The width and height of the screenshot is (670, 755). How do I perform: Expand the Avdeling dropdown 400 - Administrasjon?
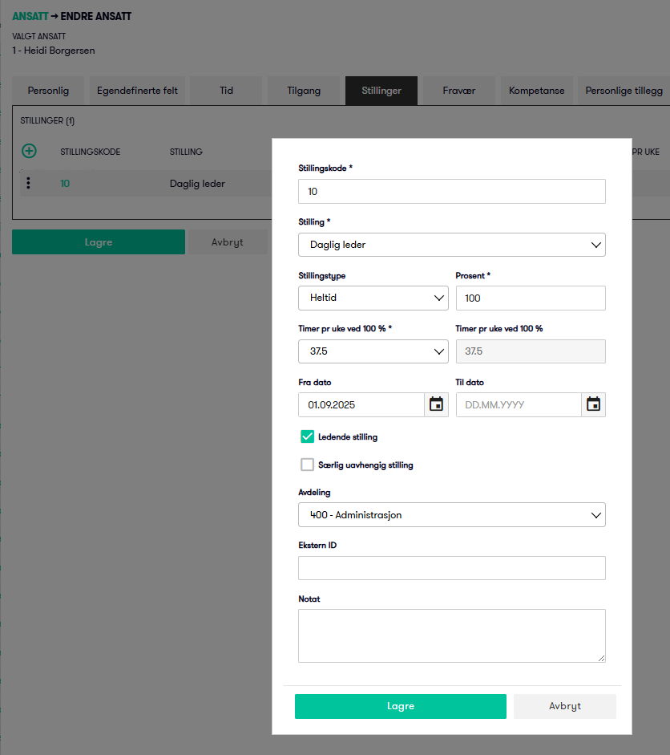click(452, 515)
